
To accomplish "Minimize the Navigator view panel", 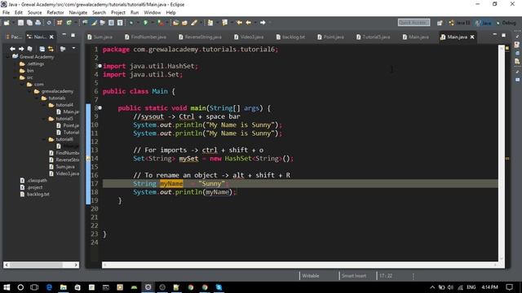I will pyautogui.click(x=64, y=35).
